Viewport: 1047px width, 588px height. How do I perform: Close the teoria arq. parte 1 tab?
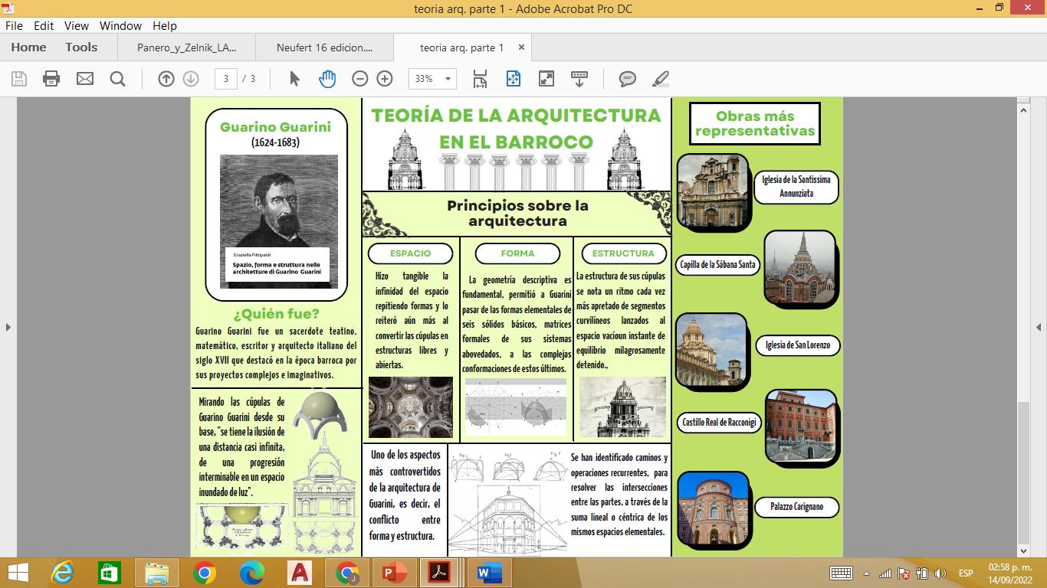click(x=522, y=47)
